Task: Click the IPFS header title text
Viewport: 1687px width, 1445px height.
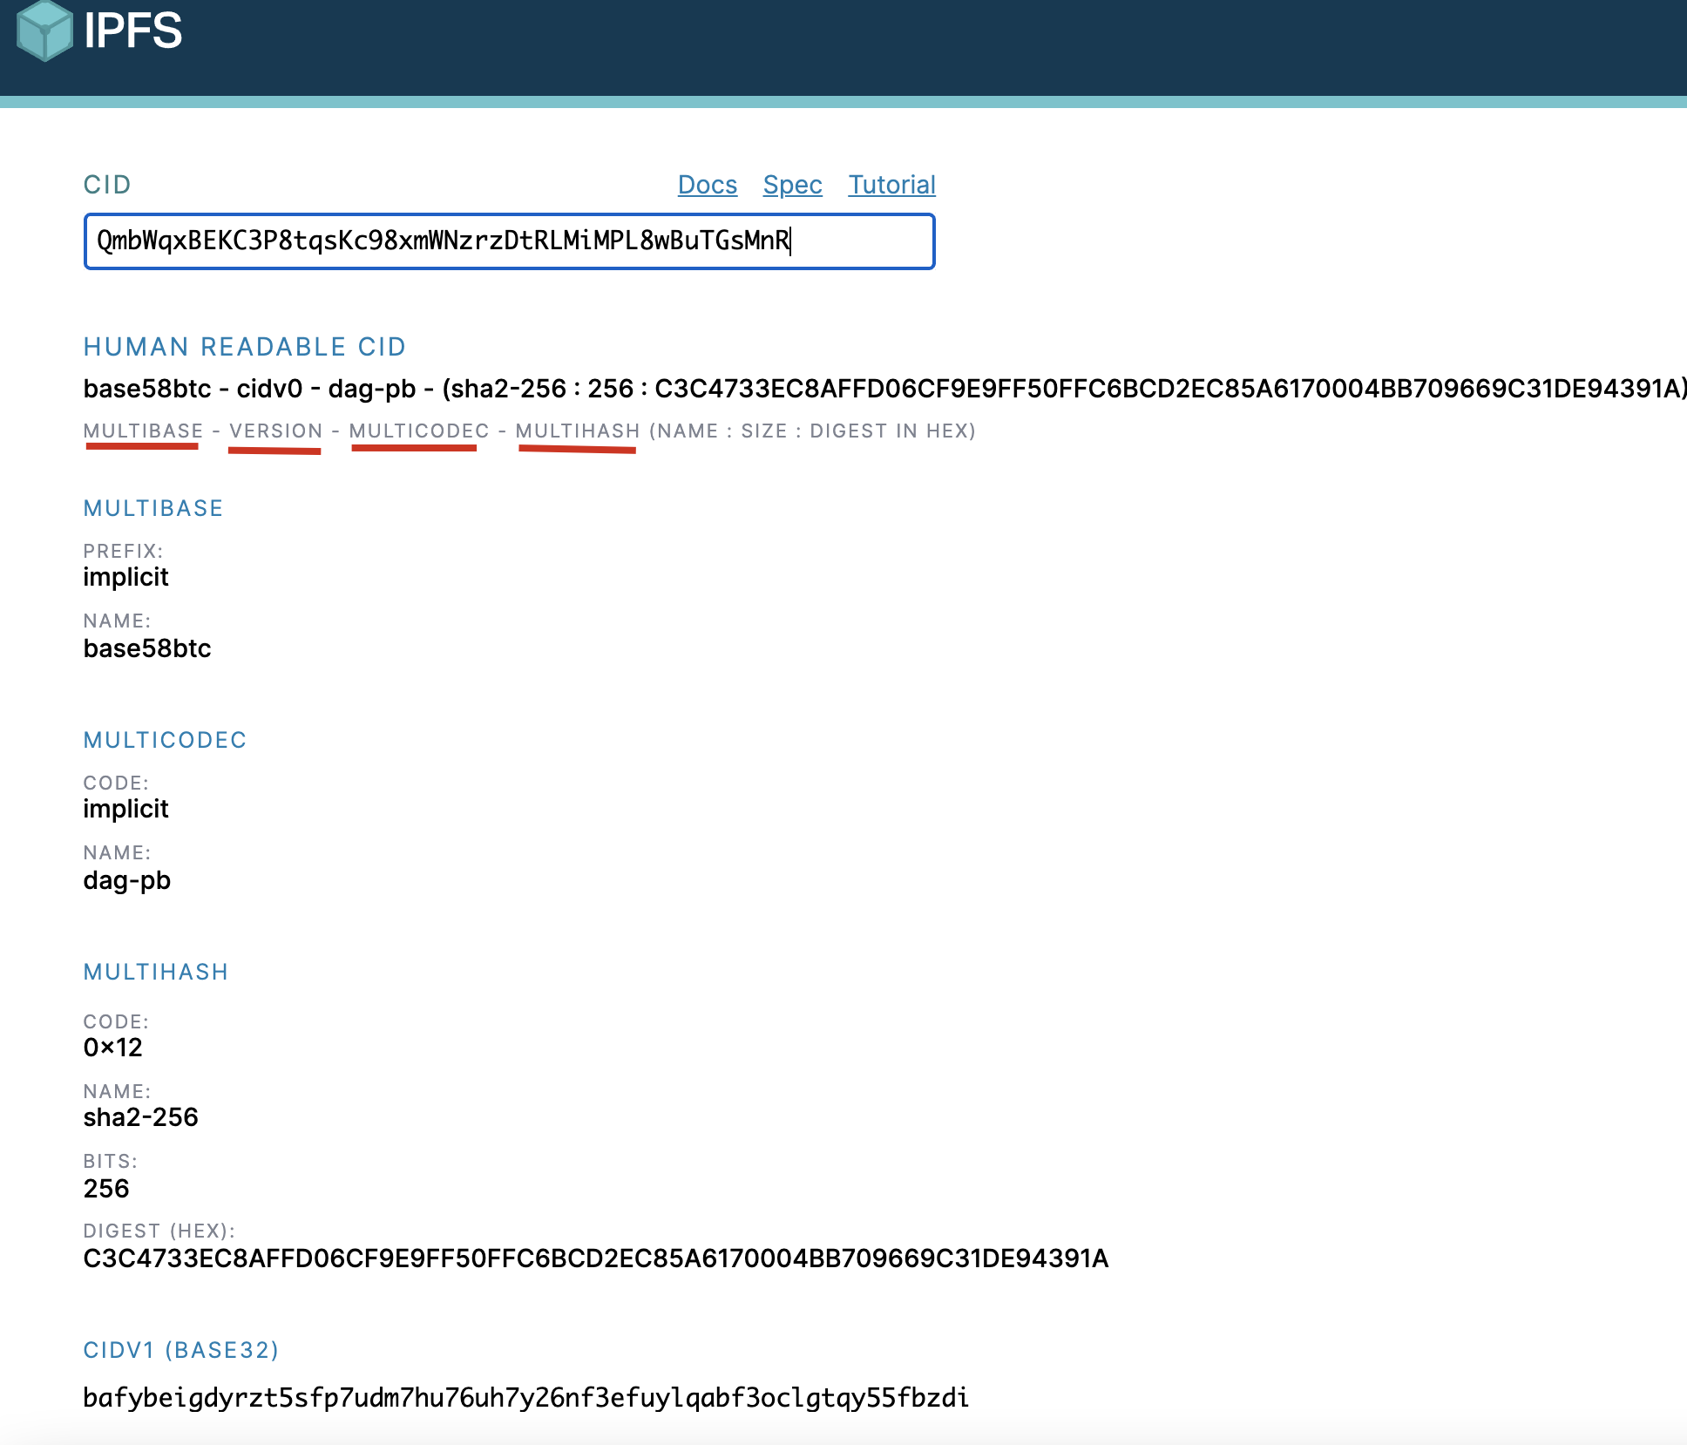Action: click(x=132, y=31)
